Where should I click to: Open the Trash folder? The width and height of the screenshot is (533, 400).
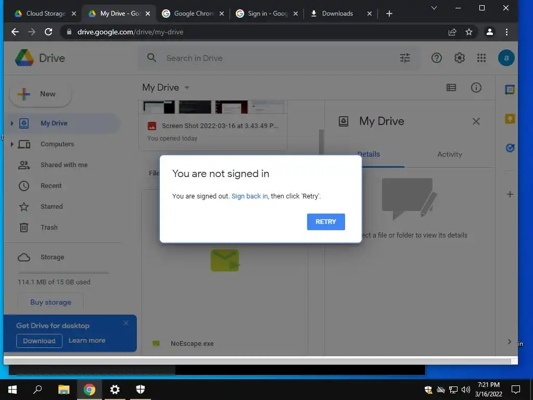pos(49,227)
